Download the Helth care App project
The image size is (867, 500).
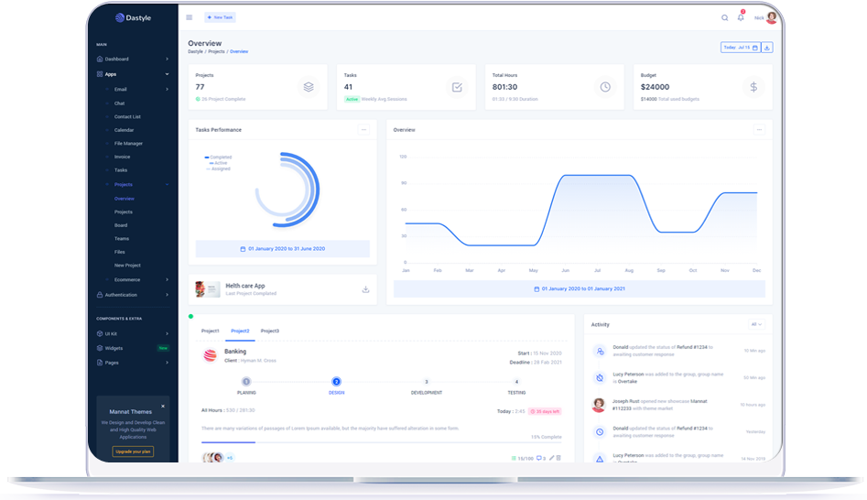point(365,289)
